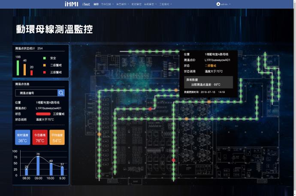Click the green 安全 legend square

click(x=44, y=58)
